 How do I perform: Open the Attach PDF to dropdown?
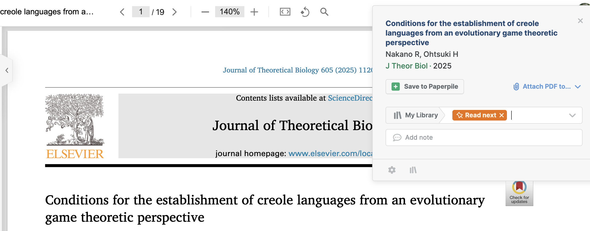tap(547, 87)
